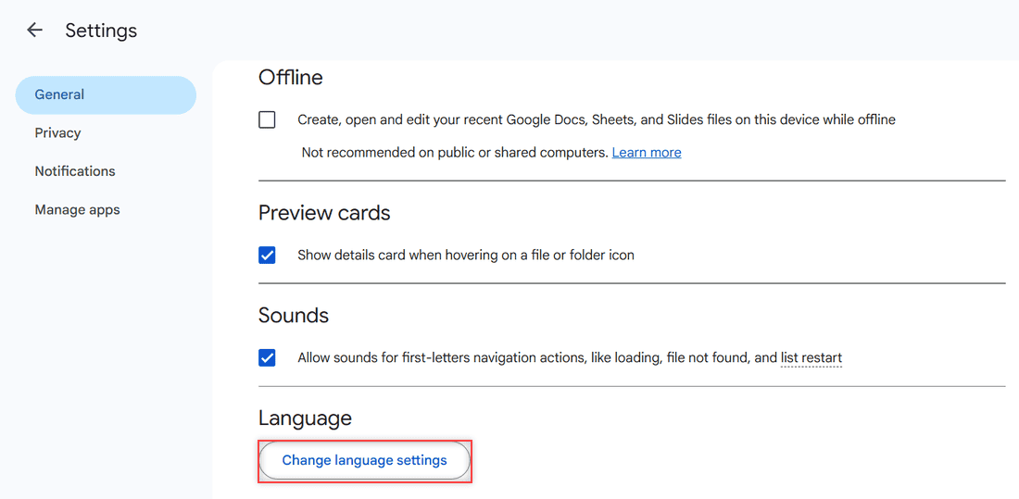Image resolution: width=1019 pixels, height=499 pixels.
Task: Open the Notifications section
Action: [x=75, y=171]
